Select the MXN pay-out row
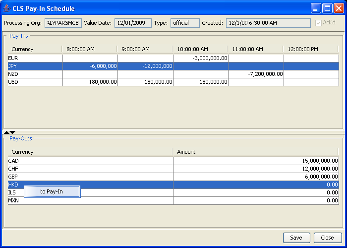Screen dimensions: 347x248 point(173,201)
